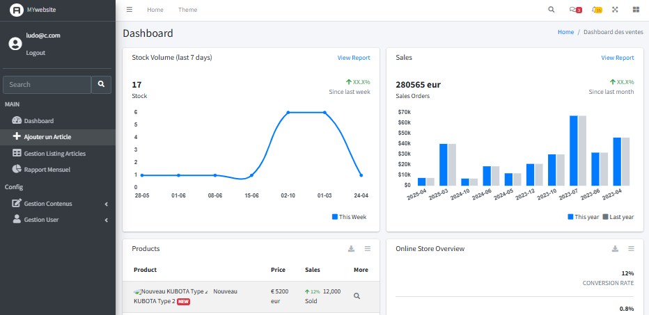
Task: Click the sidebar search button
Action: tap(101, 84)
